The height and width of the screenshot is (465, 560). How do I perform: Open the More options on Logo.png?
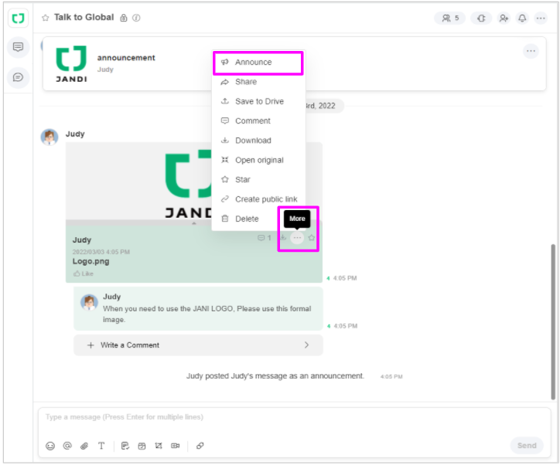pos(298,238)
